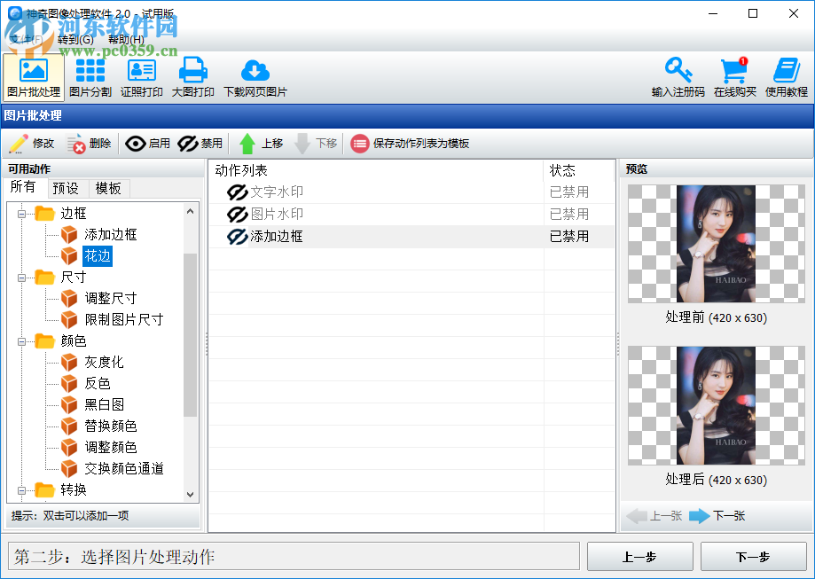Select 调整尺寸 tree item
This screenshot has width=815, height=579.
click(111, 299)
